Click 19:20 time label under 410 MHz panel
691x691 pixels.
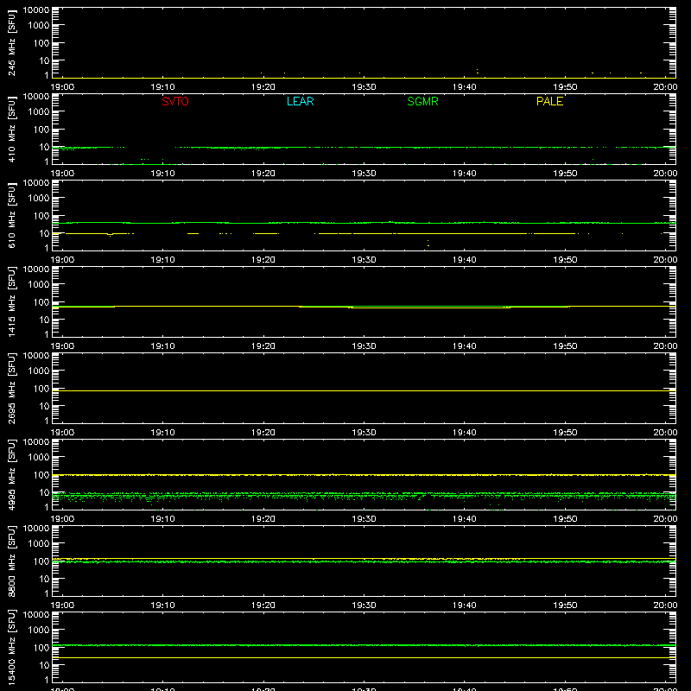tap(263, 174)
